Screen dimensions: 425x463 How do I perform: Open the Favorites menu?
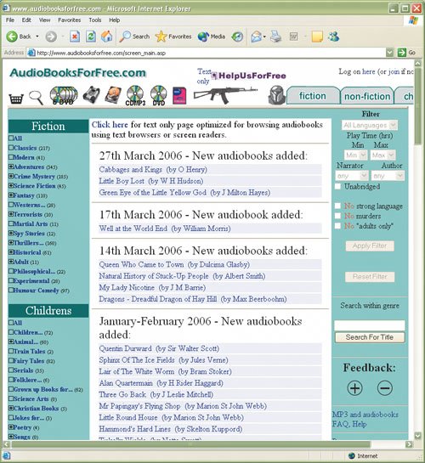click(70, 20)
